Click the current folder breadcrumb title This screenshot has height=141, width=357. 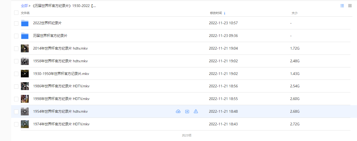[64, 6]
